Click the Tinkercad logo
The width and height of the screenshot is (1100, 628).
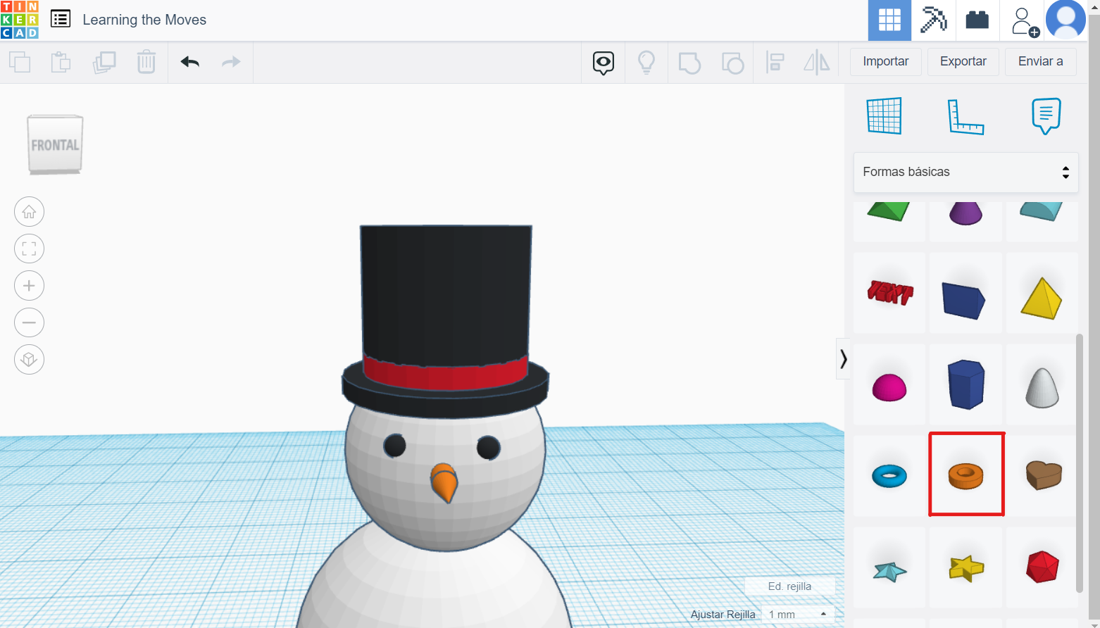click(20, 20)
